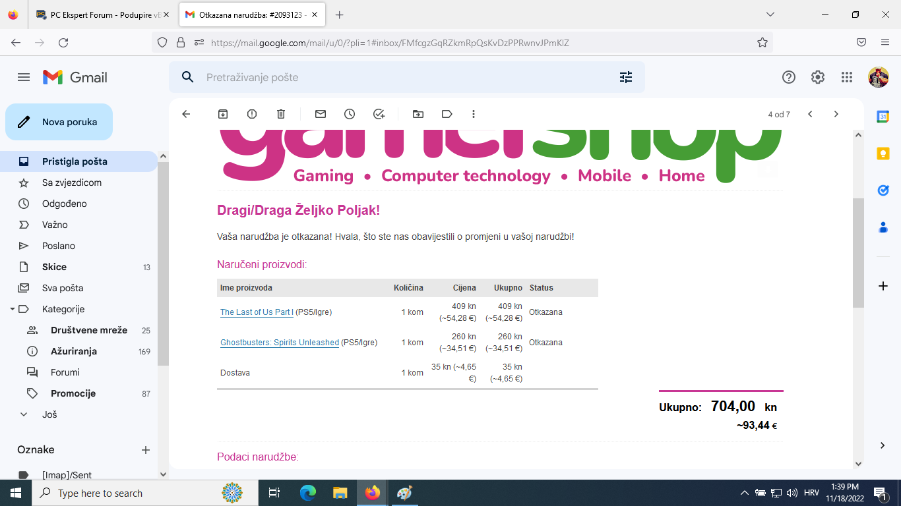Hide the right side panel
The width and height of the screenshot is (901, 506).
pos(883,445)
